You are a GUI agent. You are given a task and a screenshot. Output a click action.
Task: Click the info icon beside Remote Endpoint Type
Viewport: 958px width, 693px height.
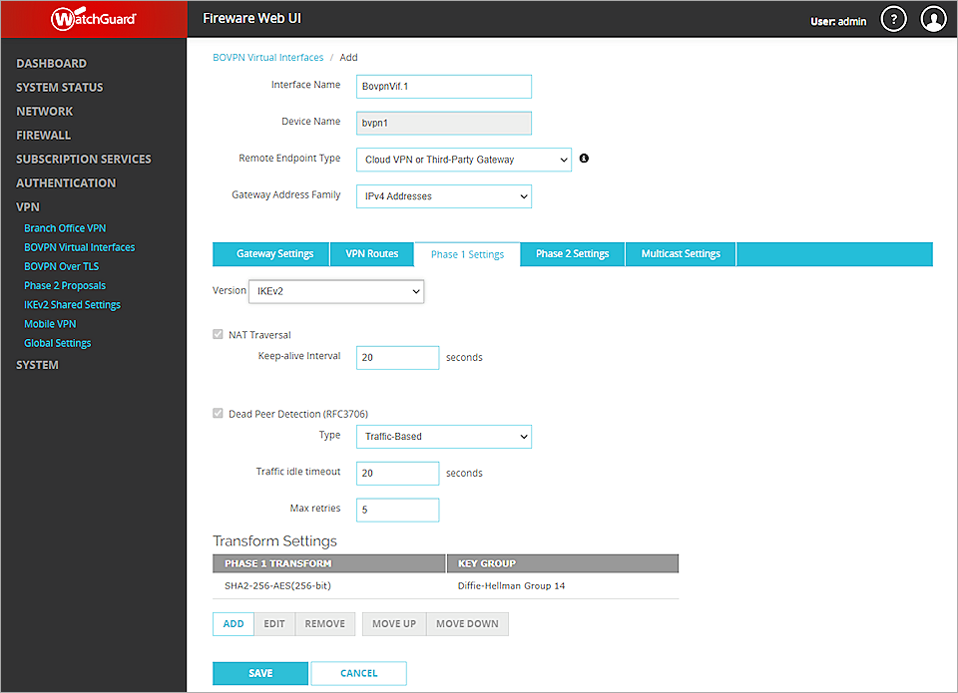coord(584,159)
